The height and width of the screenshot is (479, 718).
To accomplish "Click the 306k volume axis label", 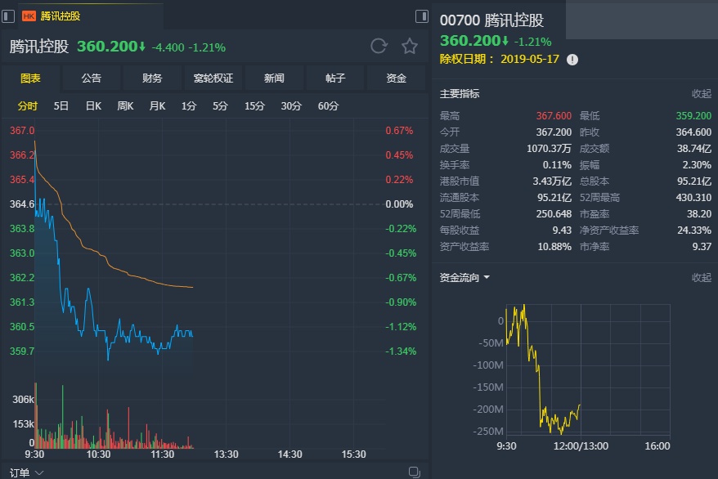I will [x=23, y=400].
